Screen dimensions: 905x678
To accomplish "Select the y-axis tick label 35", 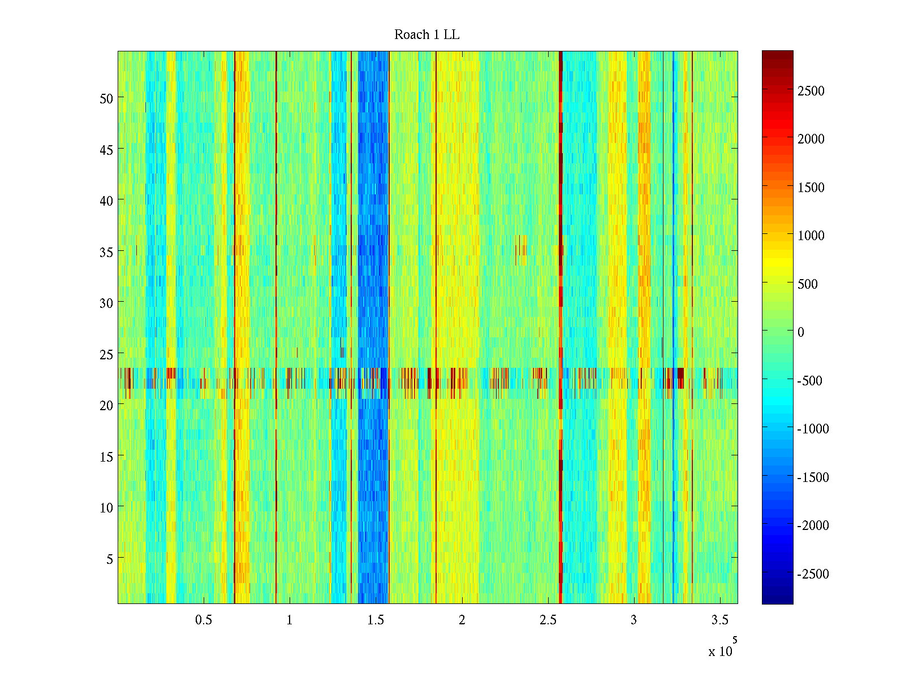I will [106, 252].
